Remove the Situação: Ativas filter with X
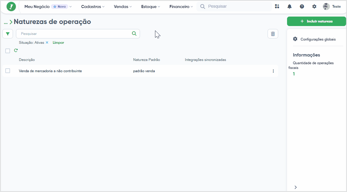The image size is (347, 192). point(47,42)
